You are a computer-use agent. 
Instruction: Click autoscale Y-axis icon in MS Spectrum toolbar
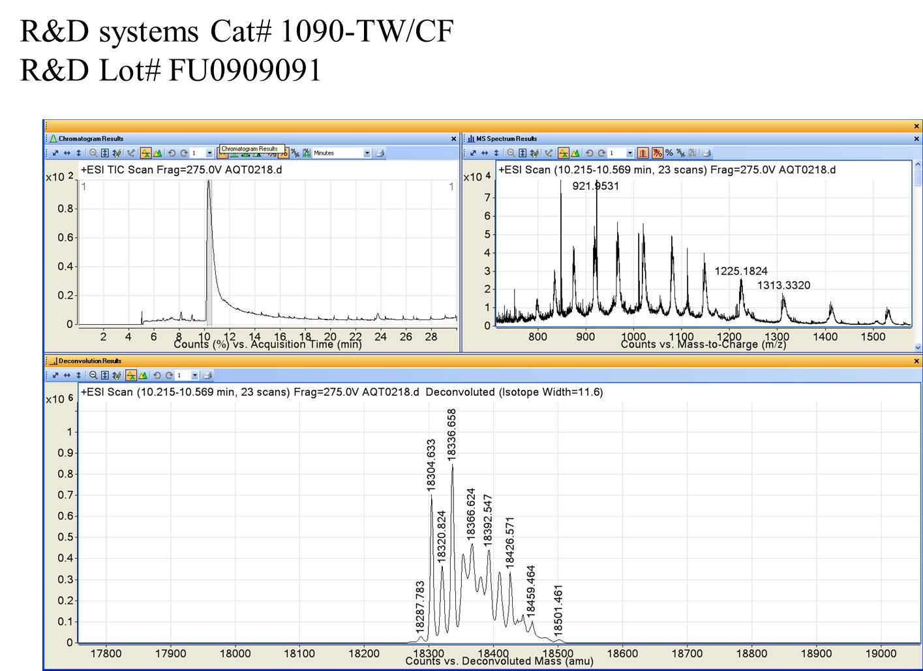click(x=522, y=153)
